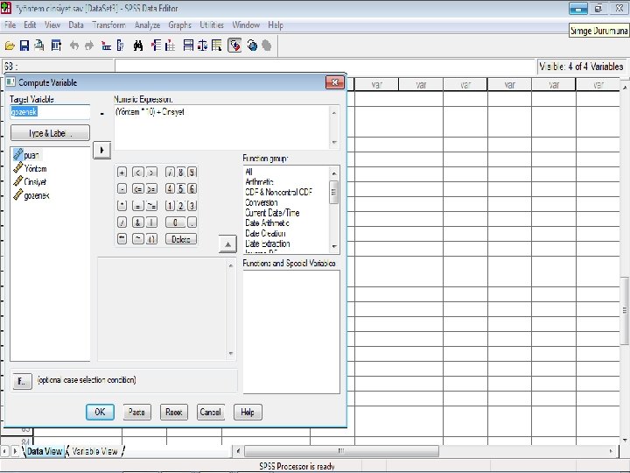Click the Reset button
The height and width of the screenshot is (473, 630).
pos(173,412)
